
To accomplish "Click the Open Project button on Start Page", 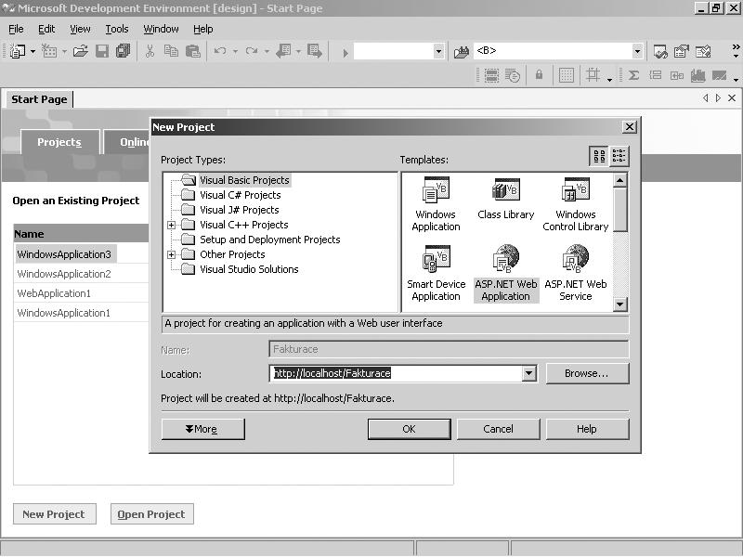I will tap(151, 514).
